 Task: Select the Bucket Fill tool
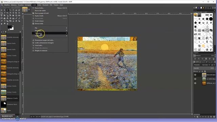[10, 18]
